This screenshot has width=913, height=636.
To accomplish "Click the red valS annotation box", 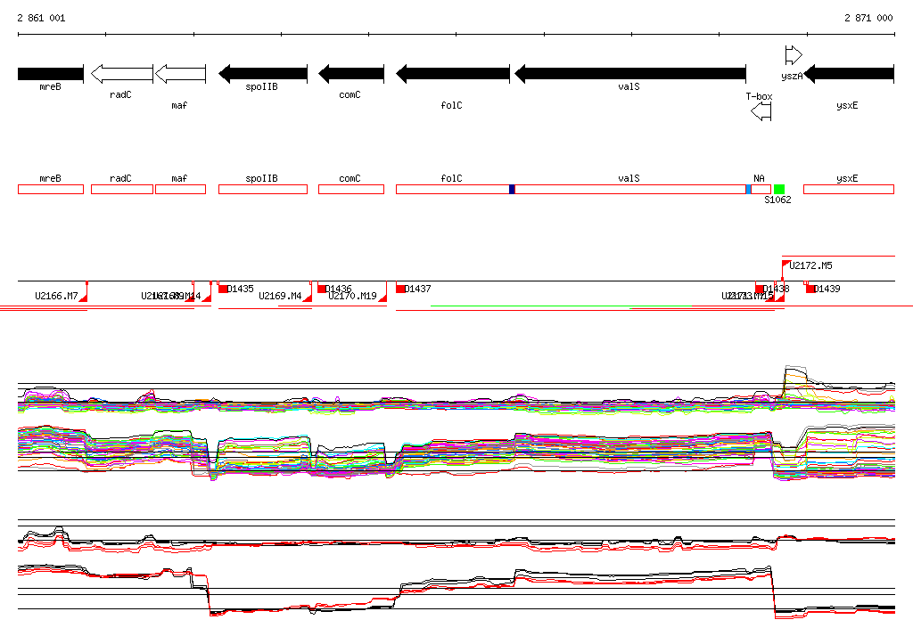I will [x=630, y=189].
